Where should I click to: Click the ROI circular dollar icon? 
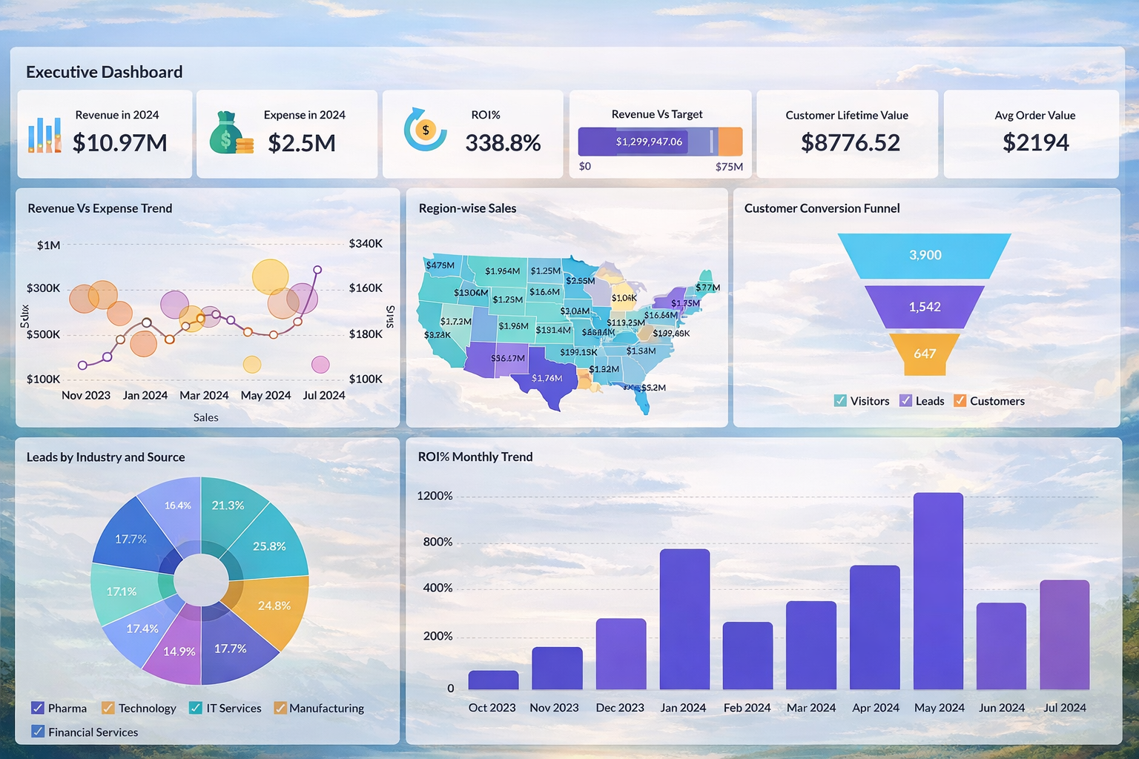coord(425,130)
